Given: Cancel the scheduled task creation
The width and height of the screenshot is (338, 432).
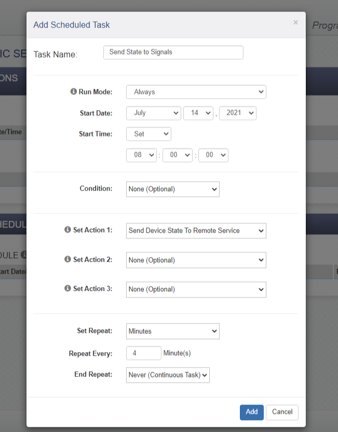Looking at the screenshot, I should pos(282,412).
